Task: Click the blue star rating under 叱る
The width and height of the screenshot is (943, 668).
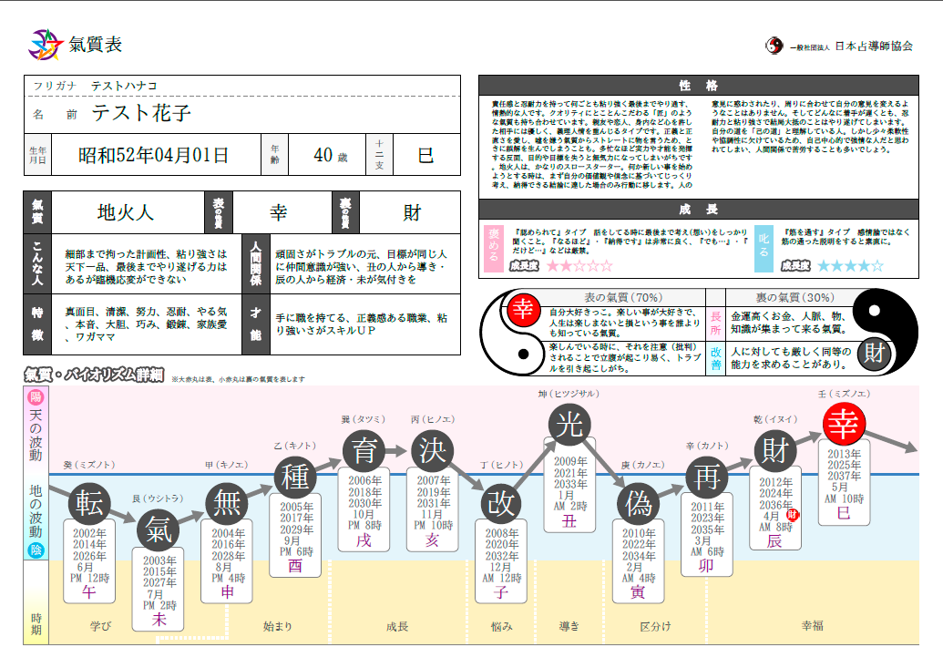Action: 849,266
